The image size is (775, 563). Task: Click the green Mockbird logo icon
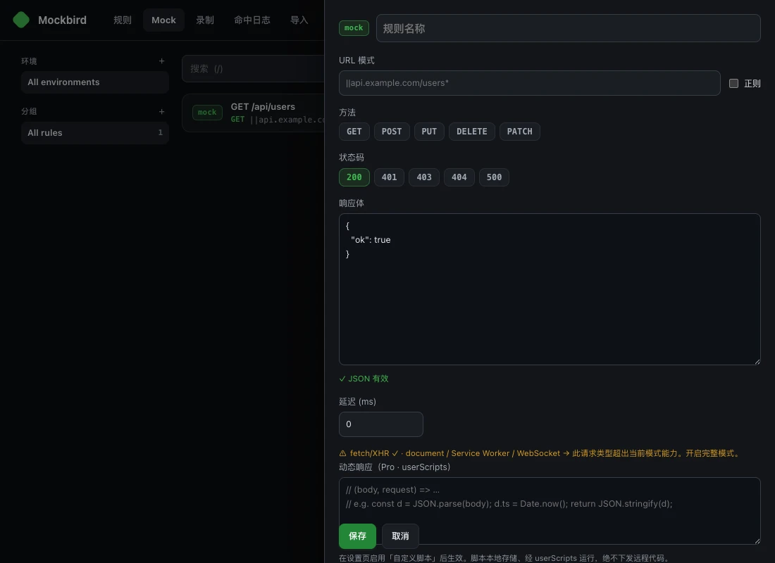(x=20, y=20)
